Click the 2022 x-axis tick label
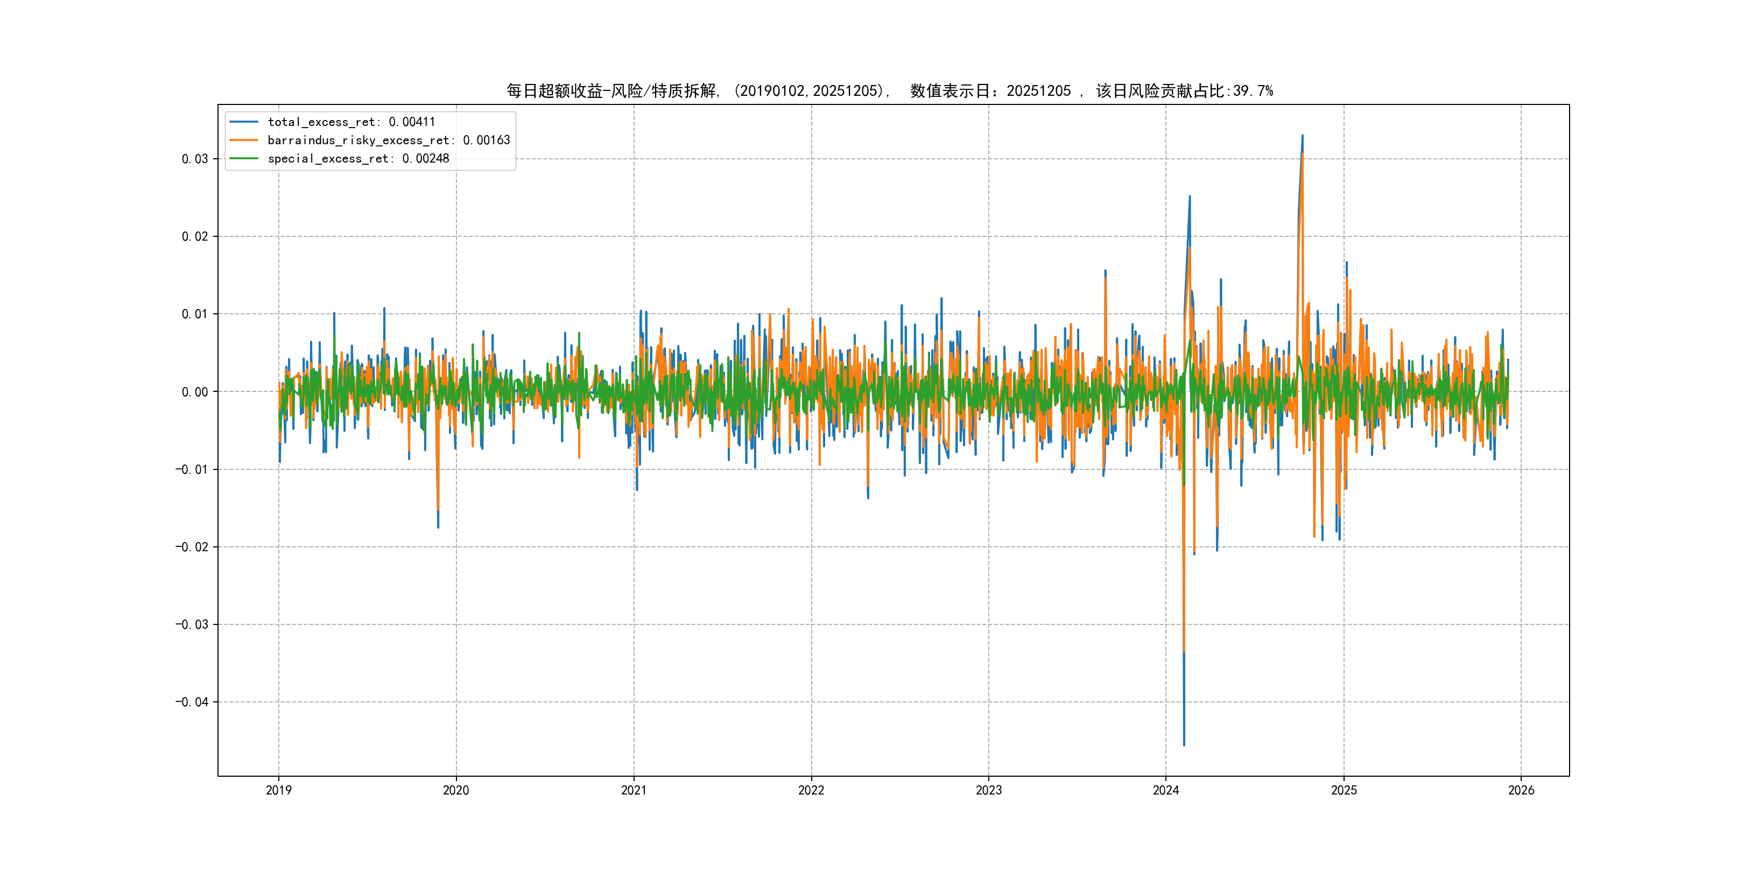 point(811,790)
